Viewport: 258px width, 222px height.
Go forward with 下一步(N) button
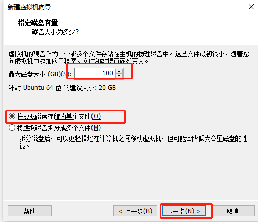point(184,211)
